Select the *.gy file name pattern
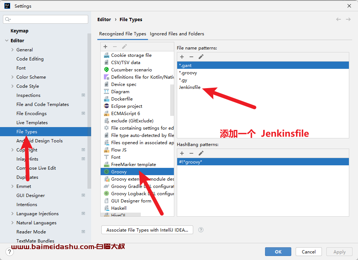This screenshot has width=358, height=260. pos(263,80)
